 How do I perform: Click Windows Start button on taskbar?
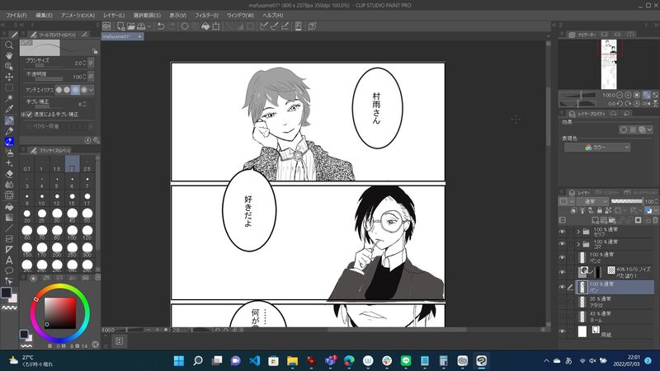click(179, 360)
